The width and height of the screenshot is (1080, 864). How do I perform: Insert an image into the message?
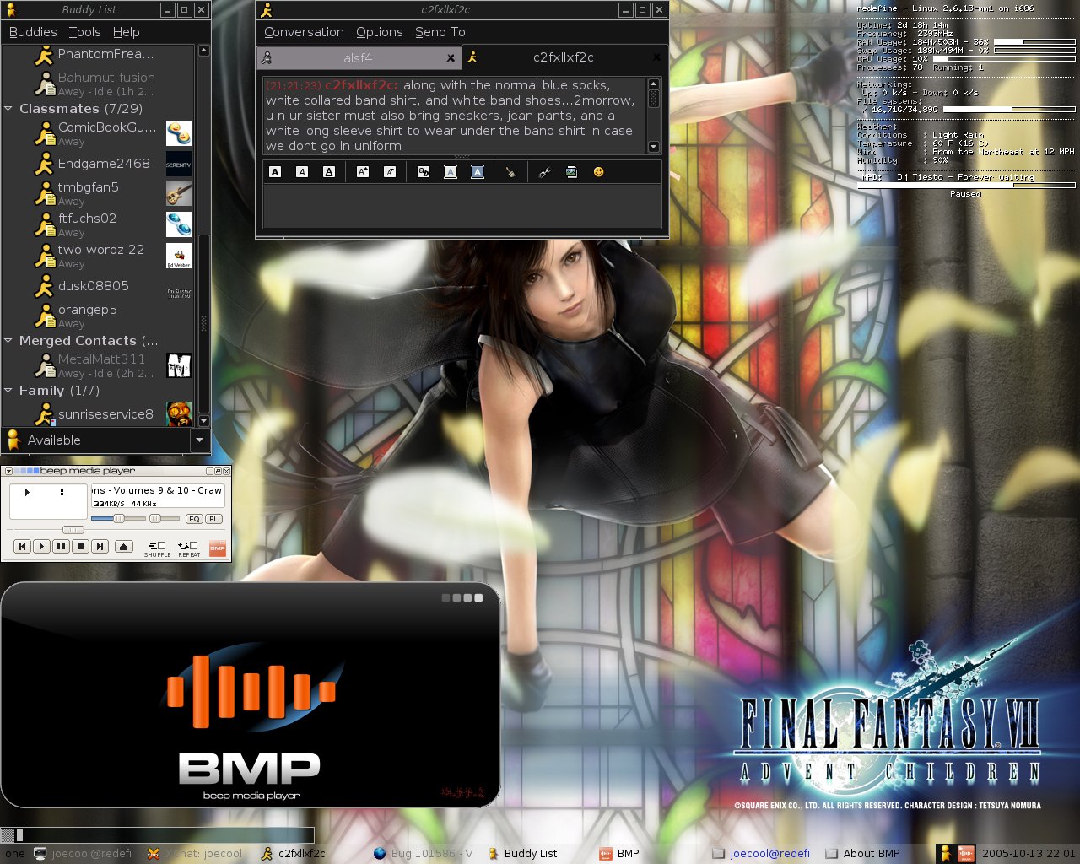[571, 172]
